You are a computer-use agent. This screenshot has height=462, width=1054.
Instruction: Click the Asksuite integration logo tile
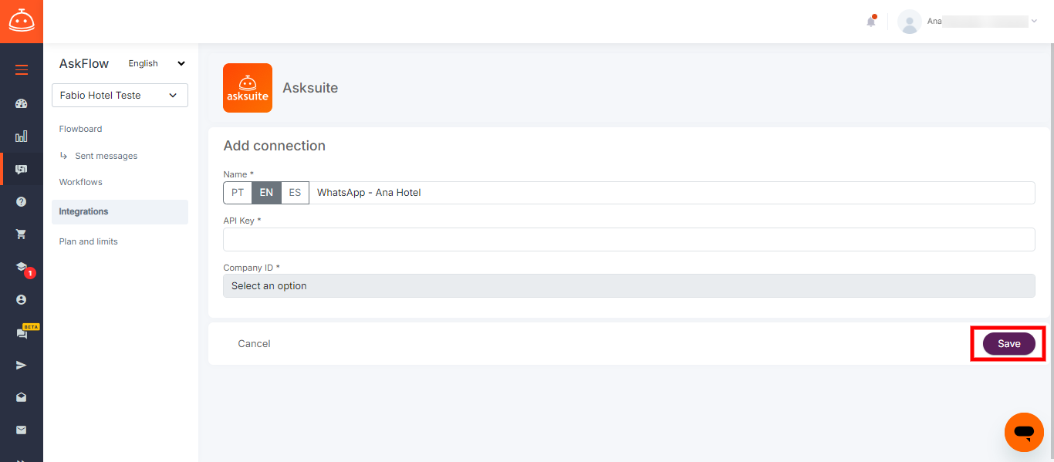[x=248, y=88]
